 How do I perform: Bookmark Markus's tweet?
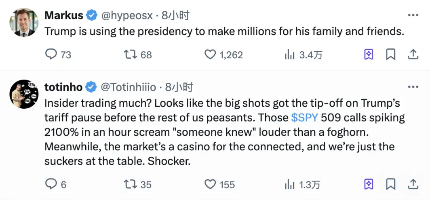coord(390,55)
